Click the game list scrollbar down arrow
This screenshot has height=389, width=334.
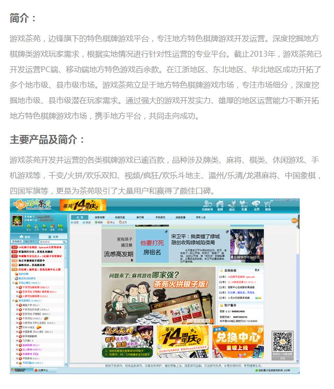pyautogui.click(x=66, y=365)
